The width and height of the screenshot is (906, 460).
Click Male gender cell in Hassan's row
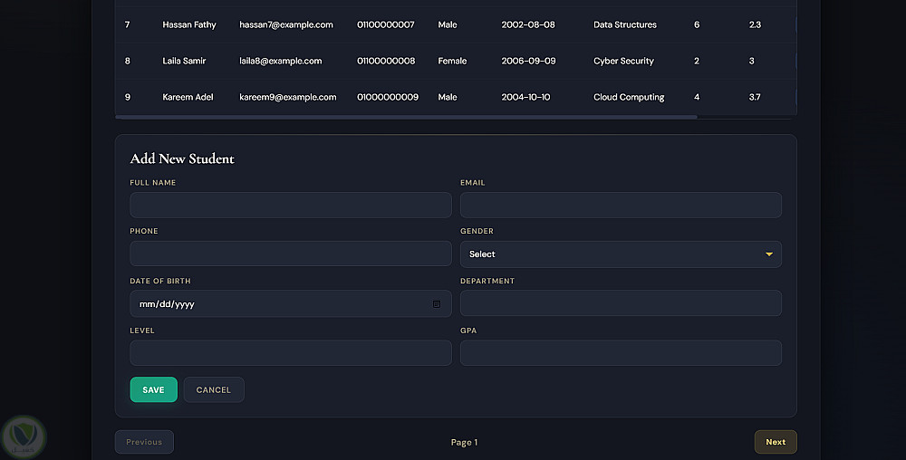[x=448, y=24]
